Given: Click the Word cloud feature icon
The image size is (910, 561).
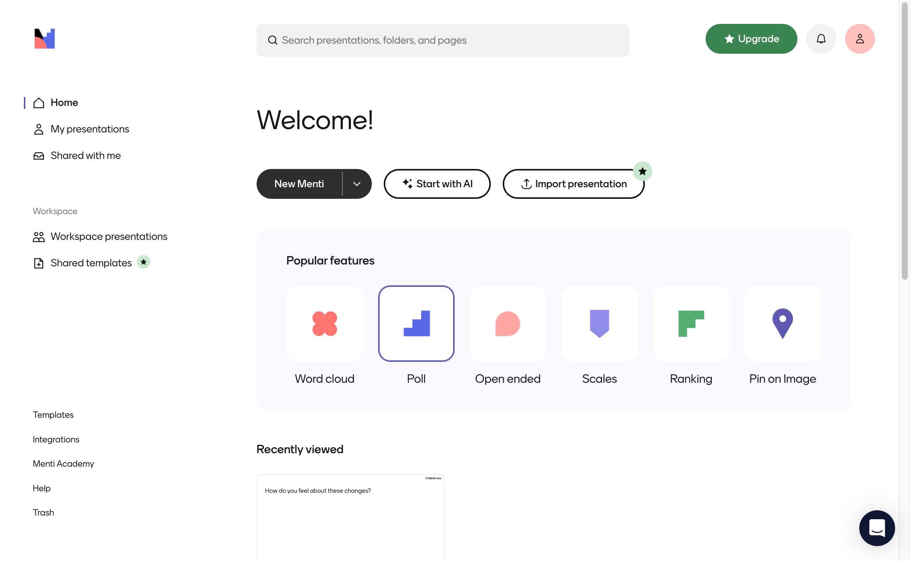Looking at the screenshot, I should click(324, 323).
